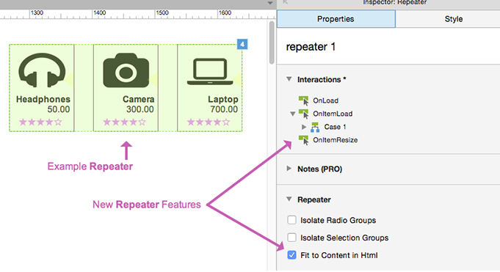This screenshot has height=272, width=500.
Task: Select the OnItemResize event icon
Action: 303,140
